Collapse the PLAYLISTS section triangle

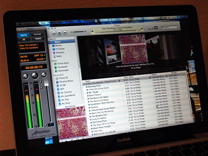tap(54, 76)
